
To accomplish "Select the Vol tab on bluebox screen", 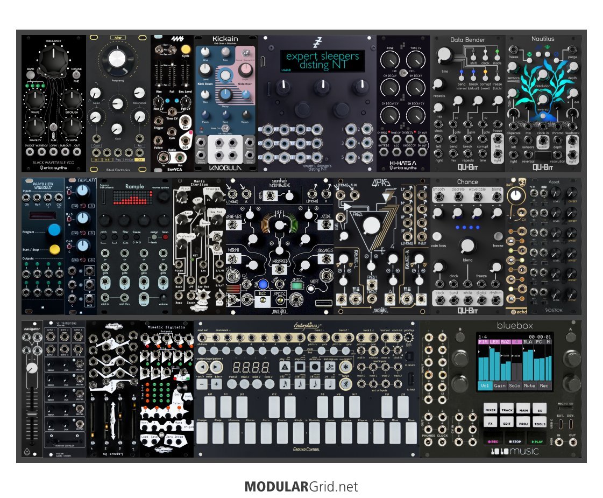I will 485,385.
